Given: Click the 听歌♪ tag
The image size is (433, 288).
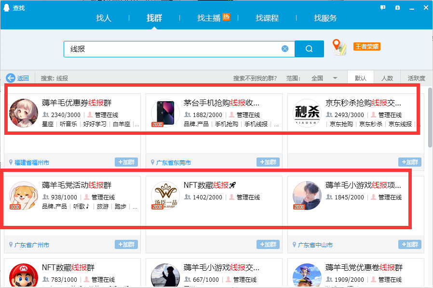Looking at the screenshot, I should point(81,206).
